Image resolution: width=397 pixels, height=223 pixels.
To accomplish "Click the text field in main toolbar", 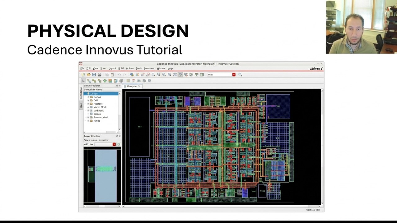I will (x=219, y=75).
